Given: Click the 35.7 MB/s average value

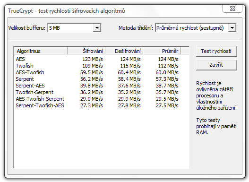Looking at the screenshot, I should pos(167,92).
